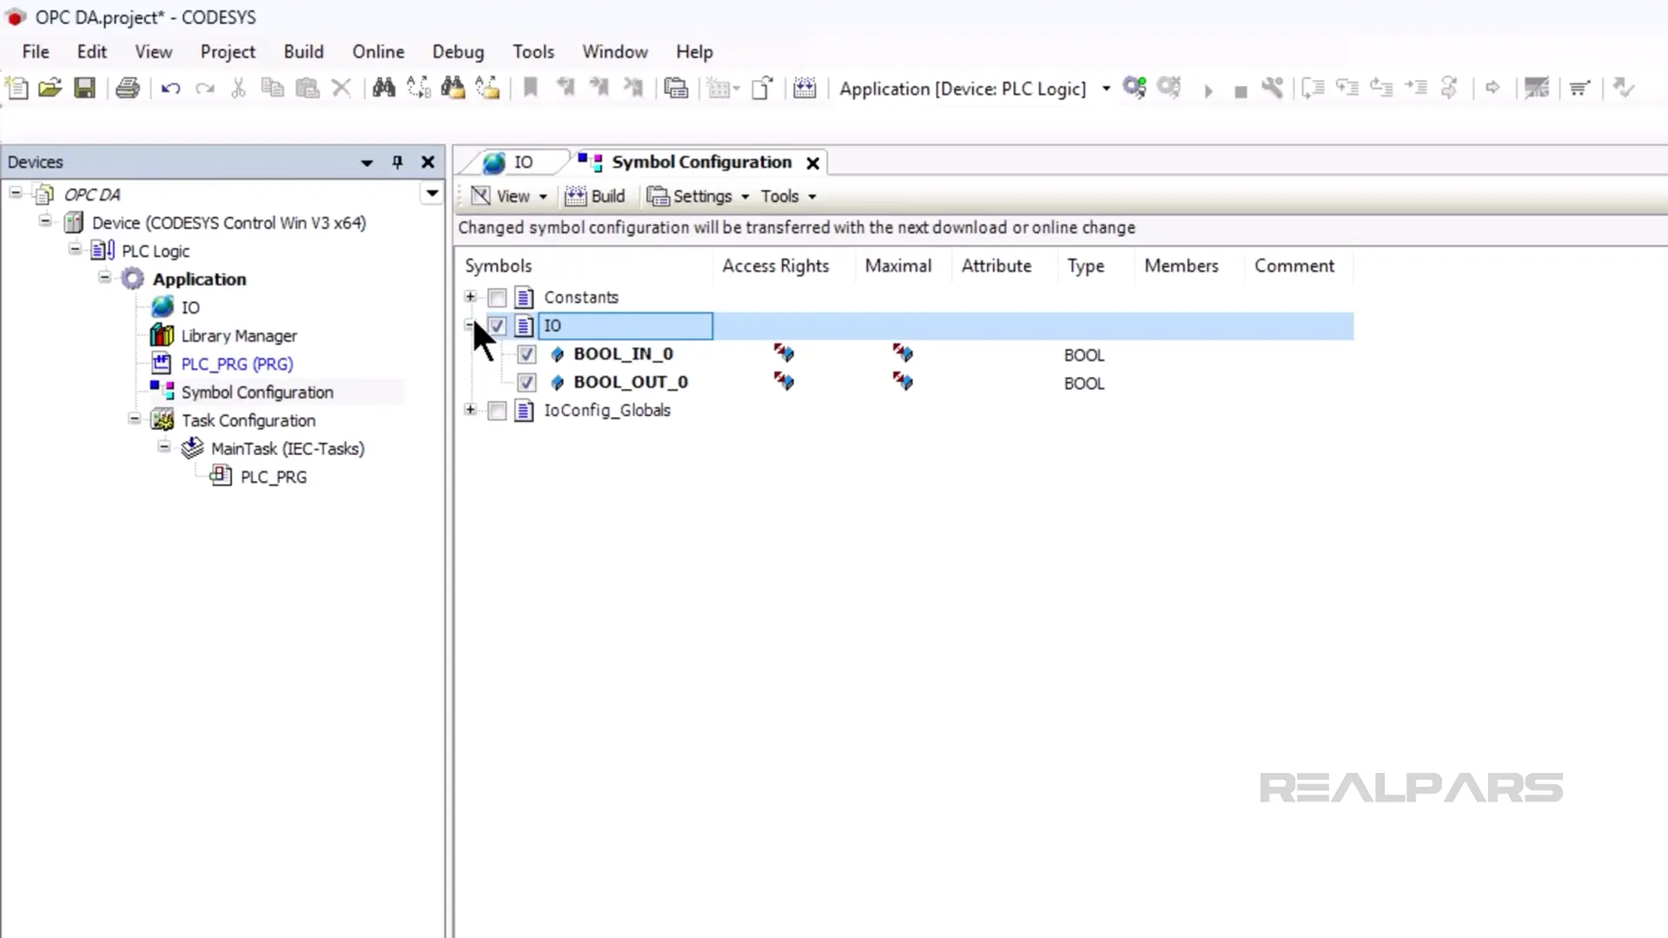Click access rights icon for BOOL_OUT_0
Image resolution: width=1668 pixels, height=938 pixels.
(x=784, y=381)
